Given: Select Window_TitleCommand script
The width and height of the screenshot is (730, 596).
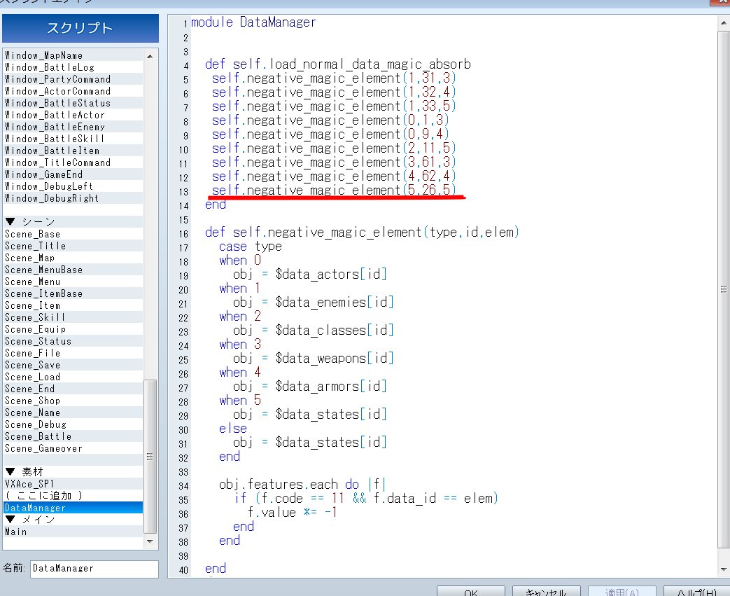Looking at the screenshot, I should pos(73,162).
